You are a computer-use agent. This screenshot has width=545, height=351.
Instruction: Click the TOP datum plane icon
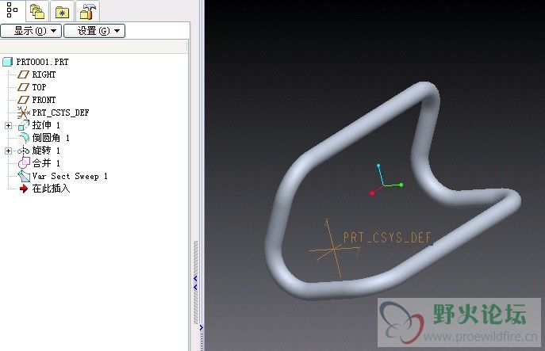point(23,87)
